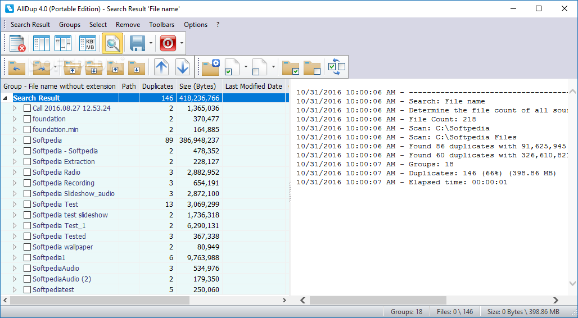Click the floppy disk save icon

(138, 43)
